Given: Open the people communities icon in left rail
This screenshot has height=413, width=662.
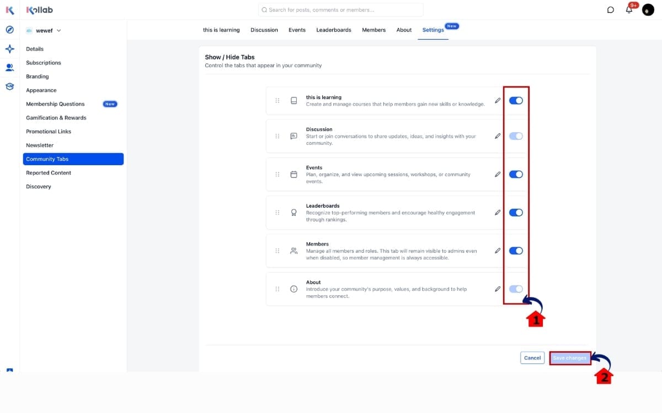Looking at the screenshot, I should [9, 68].
